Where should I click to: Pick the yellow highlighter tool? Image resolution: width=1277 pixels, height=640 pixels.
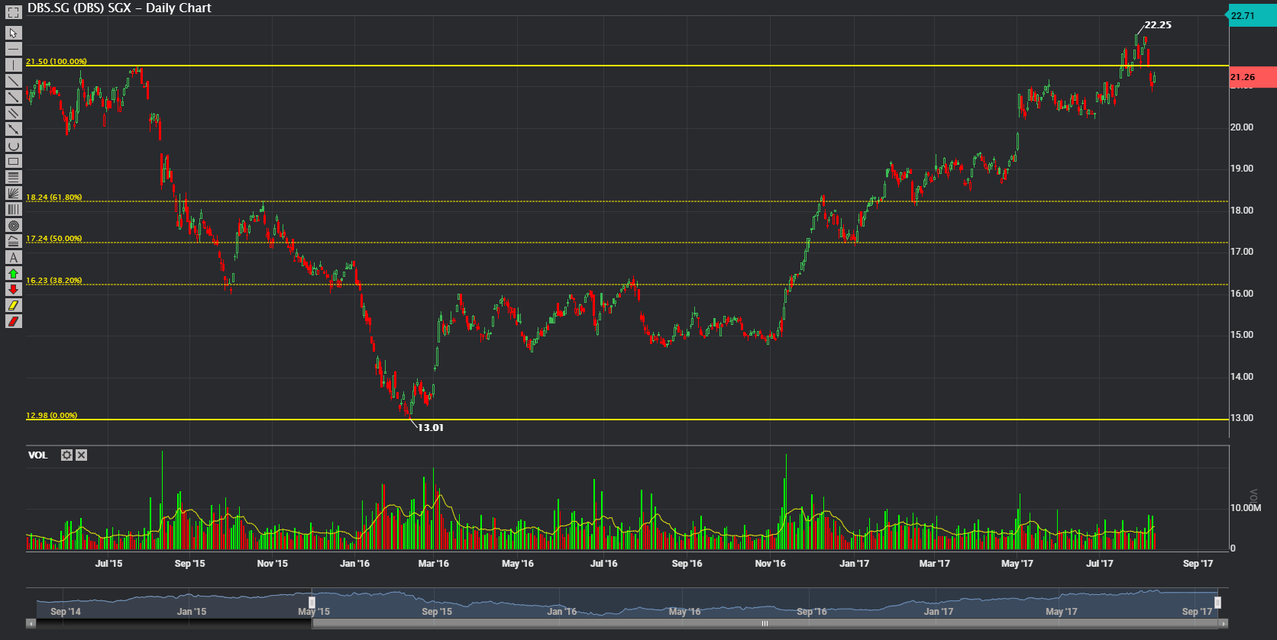pyautogui.click(x=13, y=305)
